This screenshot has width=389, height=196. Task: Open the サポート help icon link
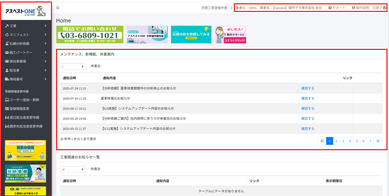pos(337,8)
